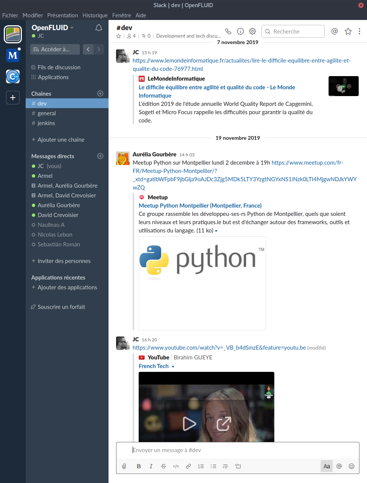Click Ajouter une chaîne
Viewport: 367px width, 483px height.
pos(61,139)
